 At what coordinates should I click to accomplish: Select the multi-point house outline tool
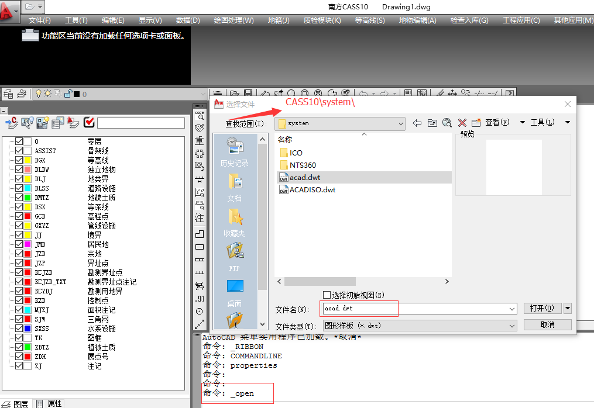pos(199,234)
